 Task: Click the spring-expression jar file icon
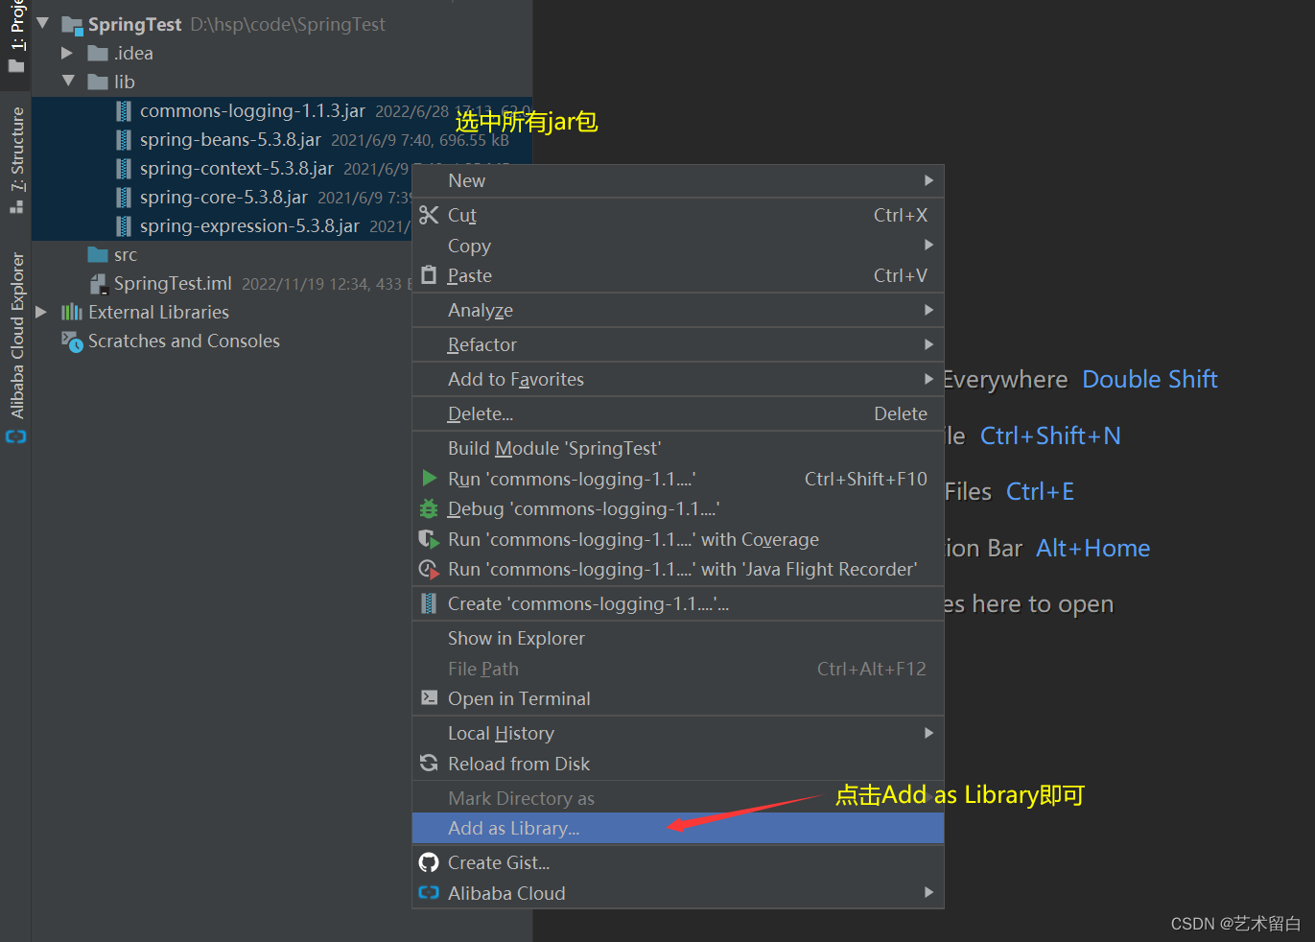pyautogui.click(x=124, y=226)
